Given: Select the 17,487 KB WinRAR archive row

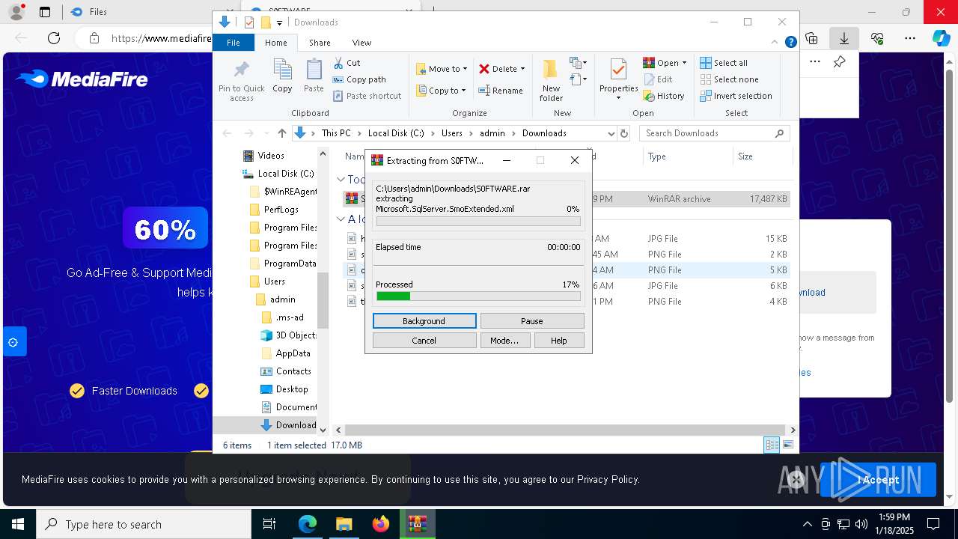Looking at the screenshot, I should tap(566, 199).
